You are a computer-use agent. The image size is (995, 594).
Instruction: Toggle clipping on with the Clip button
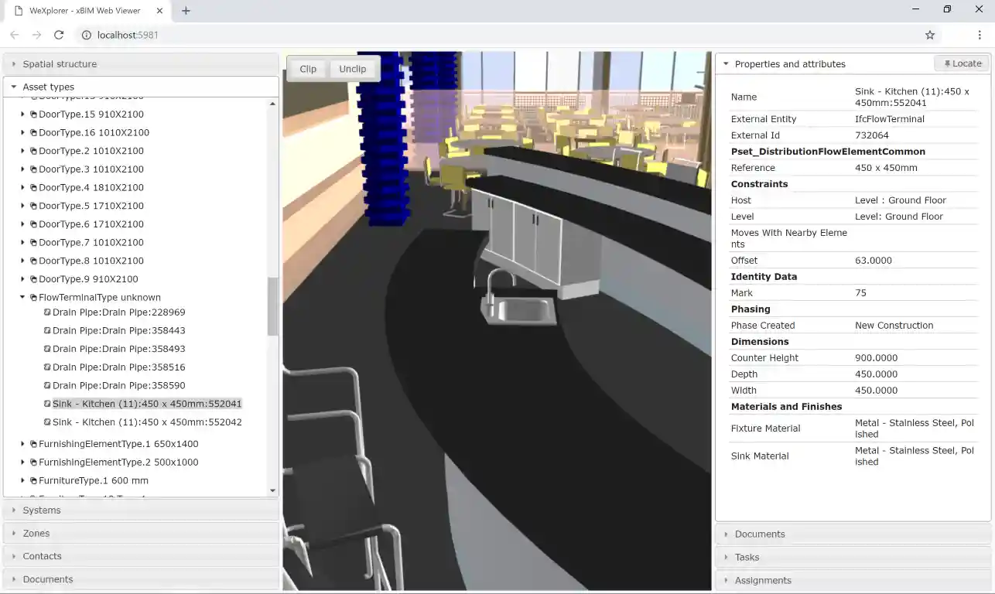(307, 69)
